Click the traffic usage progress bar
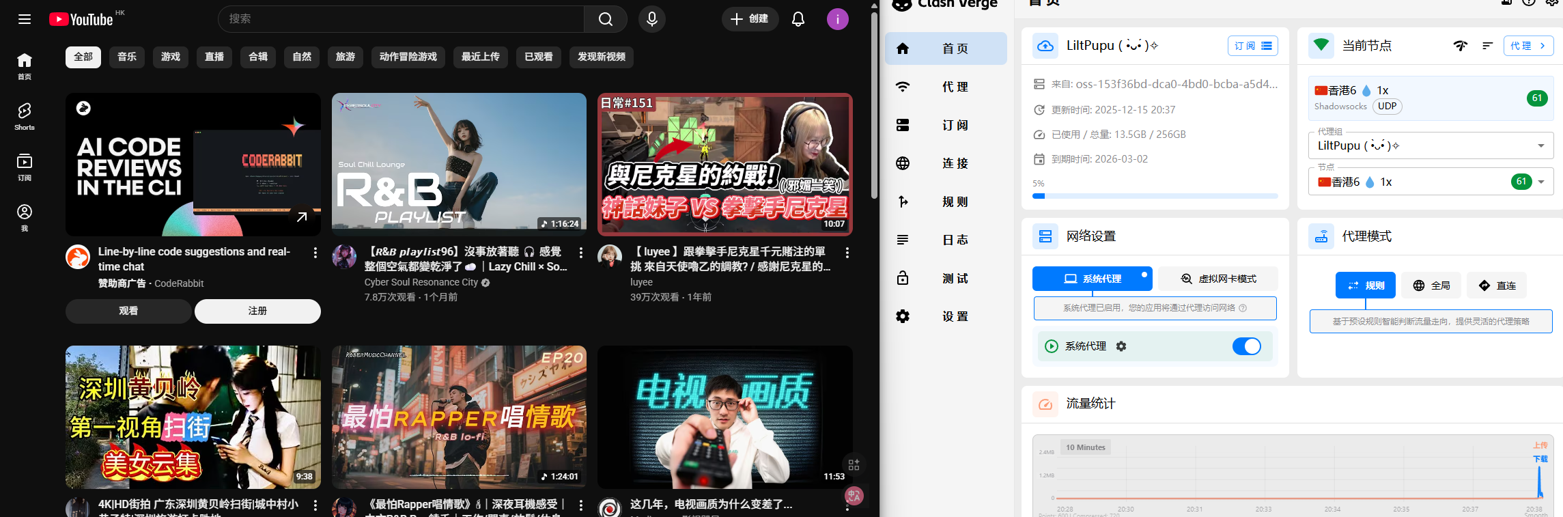The height and width of the screenshot is (517, 1563). pyautogui.click(x=1155, y=196)
